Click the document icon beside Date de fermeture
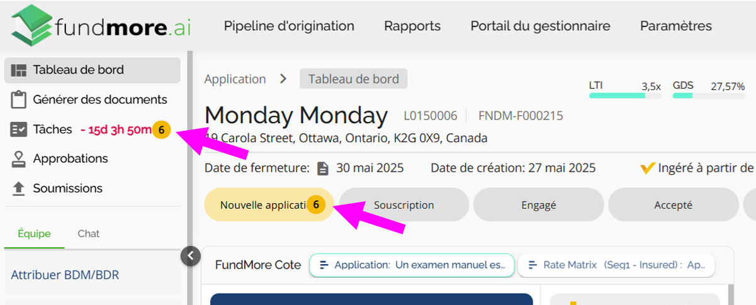 (x=322, y=168)
